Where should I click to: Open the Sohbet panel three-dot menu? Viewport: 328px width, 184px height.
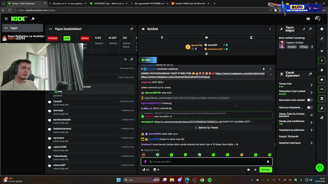(x=270, y=29)
